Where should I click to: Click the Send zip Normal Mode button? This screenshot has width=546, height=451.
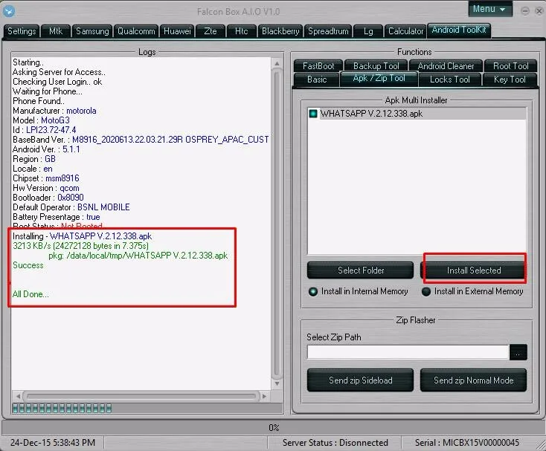474,380
